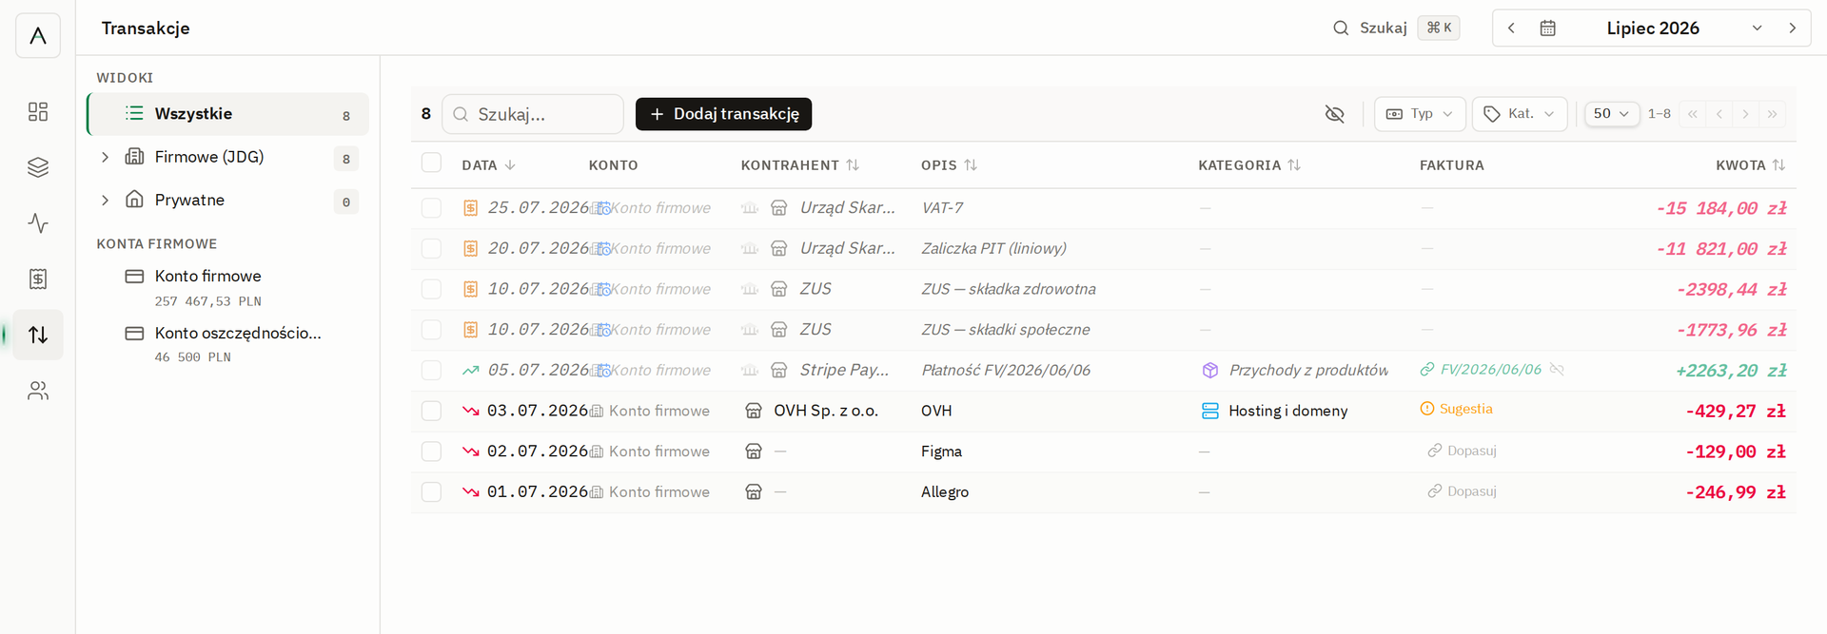Click the calendar icon in the month picker

click(1548, 29)
